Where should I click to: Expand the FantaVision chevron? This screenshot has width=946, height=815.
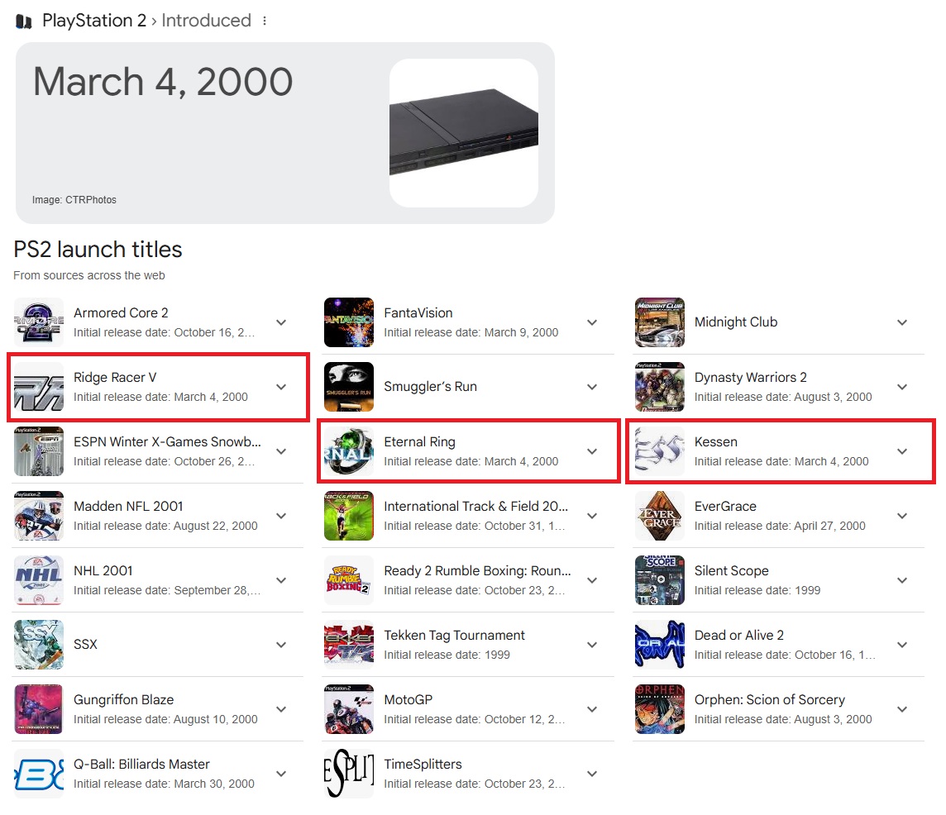[592, 322]
